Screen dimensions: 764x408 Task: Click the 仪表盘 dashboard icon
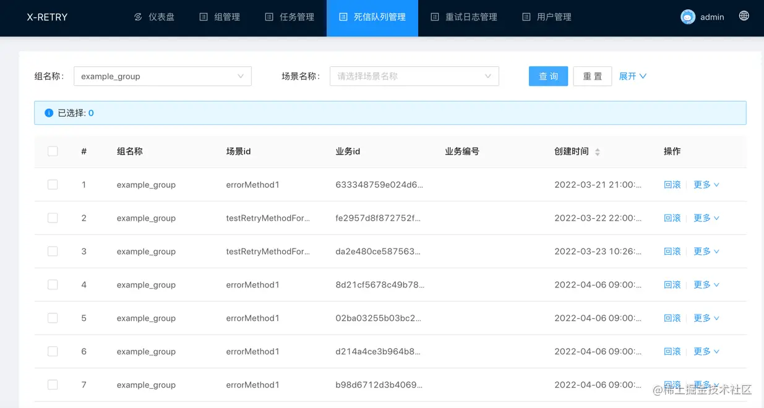(138, 17)
